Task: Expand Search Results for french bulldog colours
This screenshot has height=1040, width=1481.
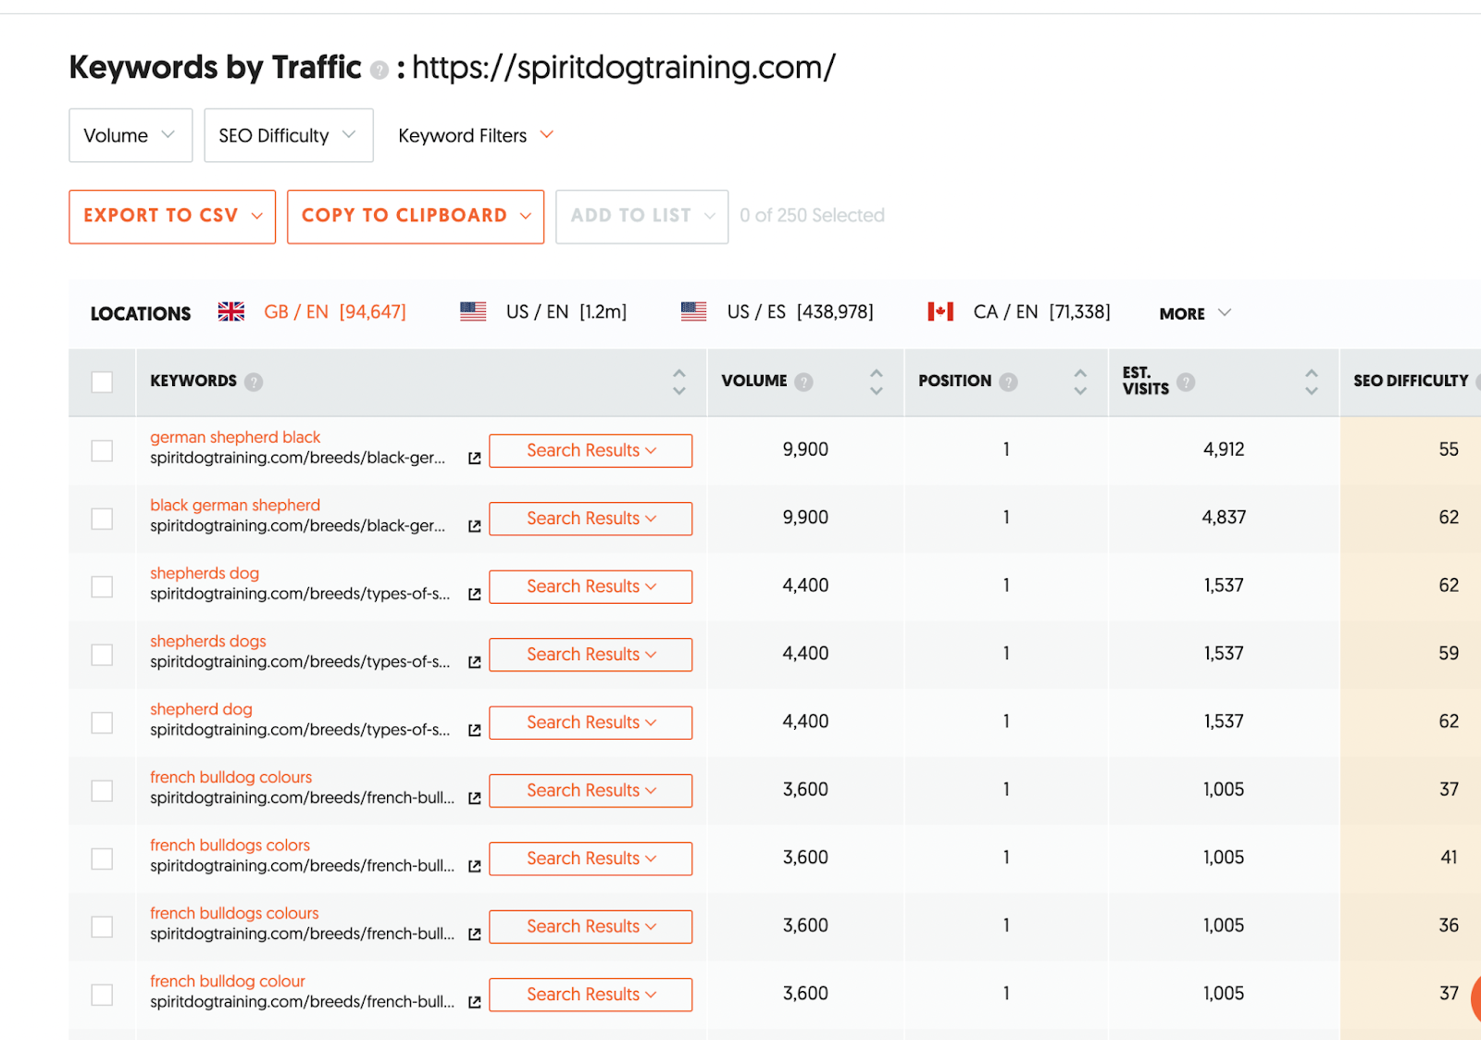Action: 591,791
